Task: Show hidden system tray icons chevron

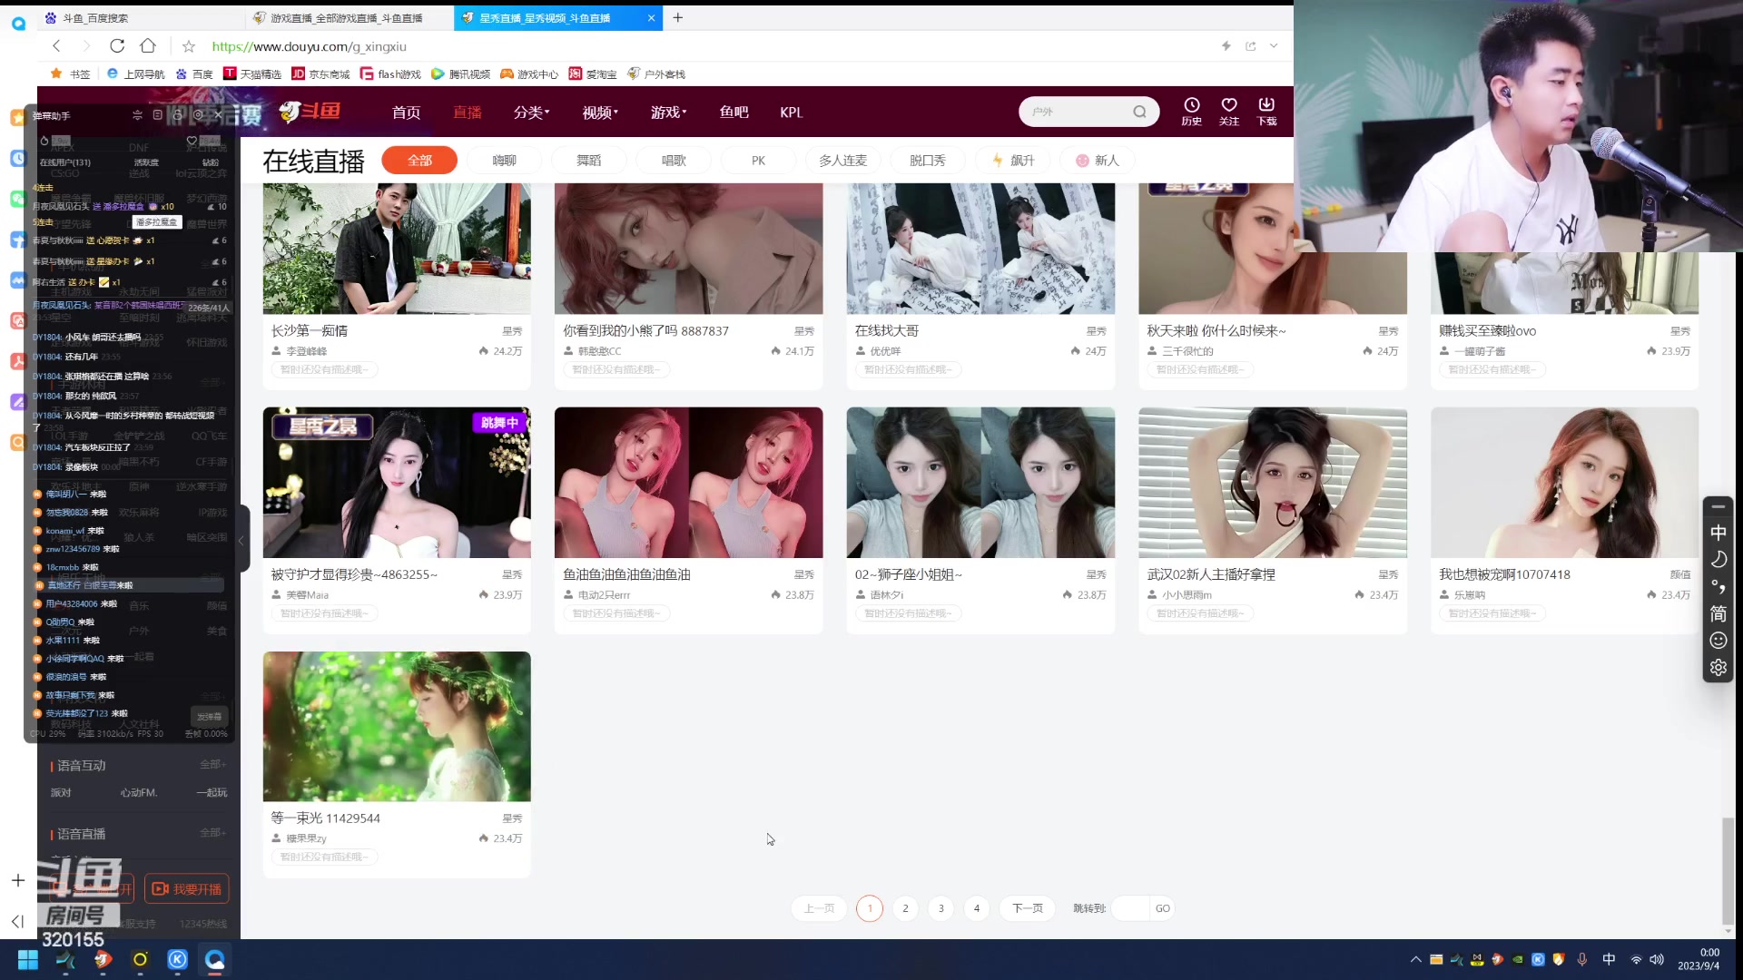Action: 1415,960
